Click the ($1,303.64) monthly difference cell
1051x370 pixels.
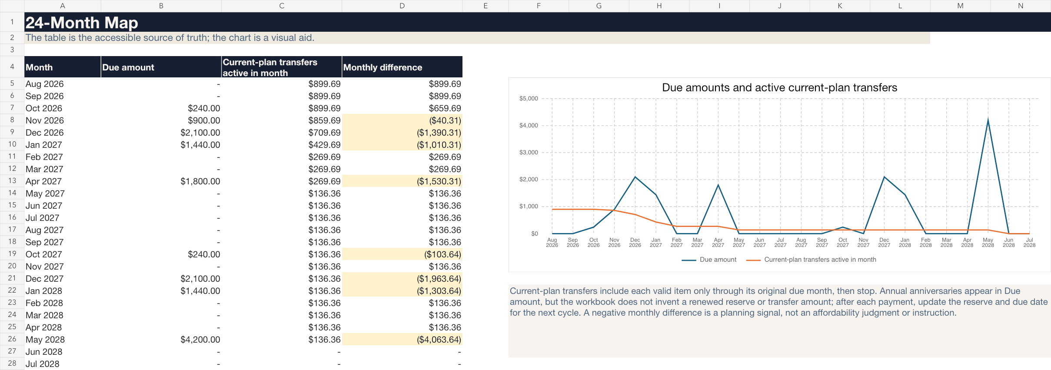402,291
